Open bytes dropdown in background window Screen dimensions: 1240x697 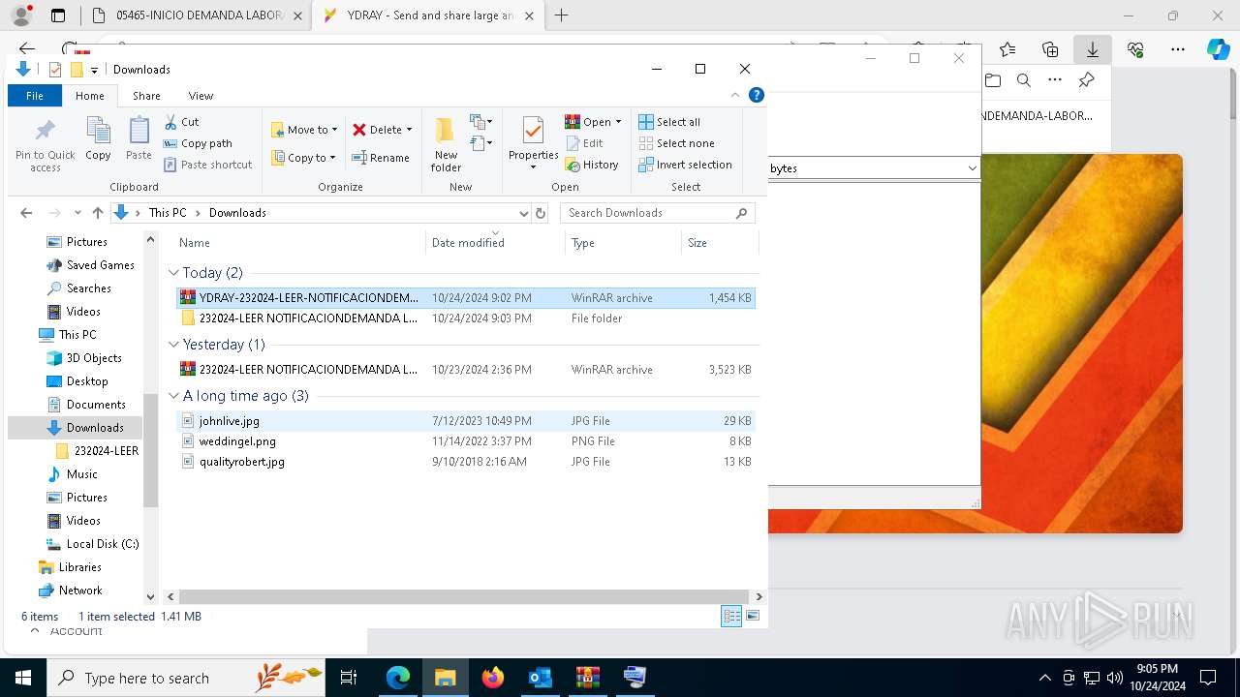972,168
